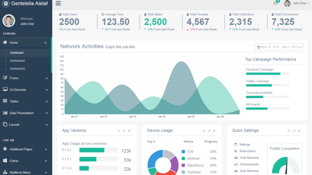Click the Data Presentation bar chart icon
The height and width of the screenshot is (175, 312).
click(x=5, y=112)
